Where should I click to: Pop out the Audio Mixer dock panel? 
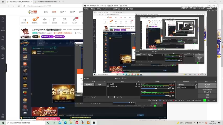pos(175,82)
